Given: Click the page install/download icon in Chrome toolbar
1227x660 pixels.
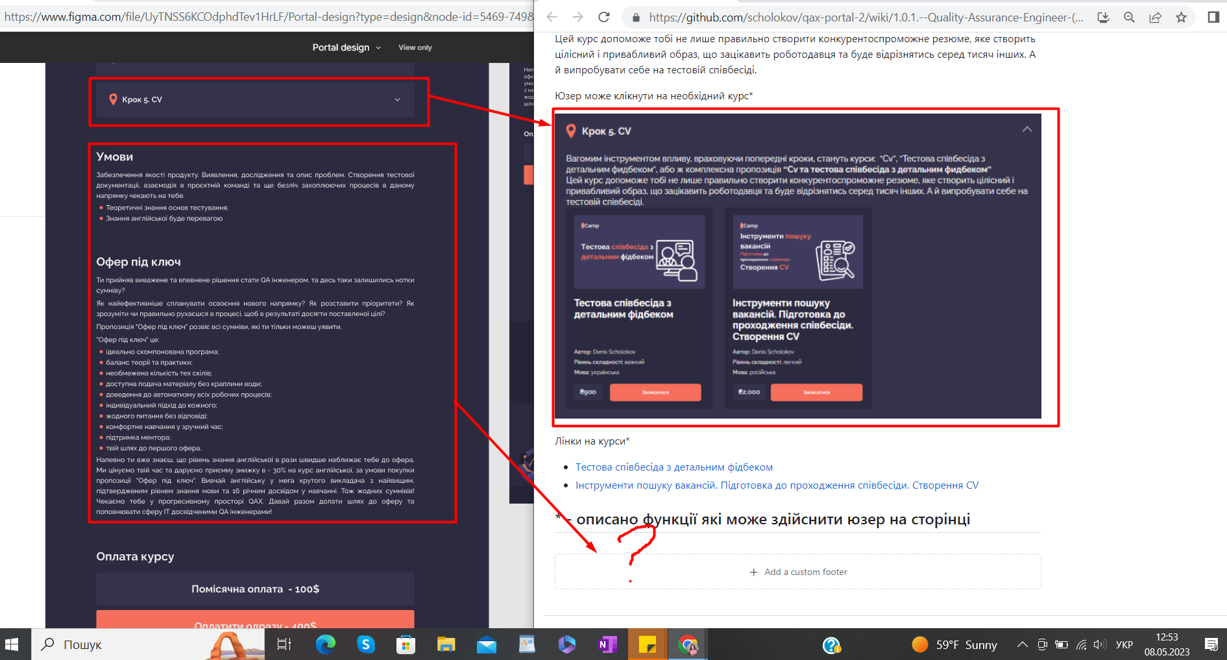Looking at the screenshot, I should [1102, 18].
